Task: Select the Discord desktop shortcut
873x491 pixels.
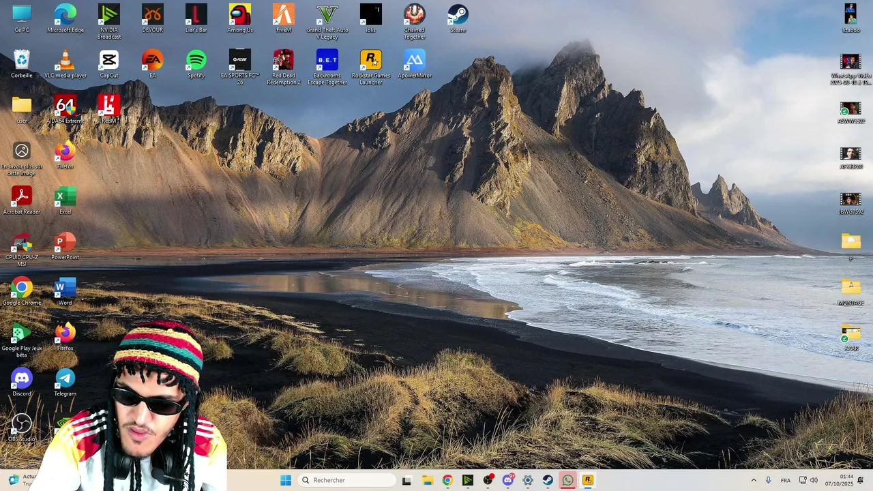Action: pyautogui.click(x=22, y=383)
